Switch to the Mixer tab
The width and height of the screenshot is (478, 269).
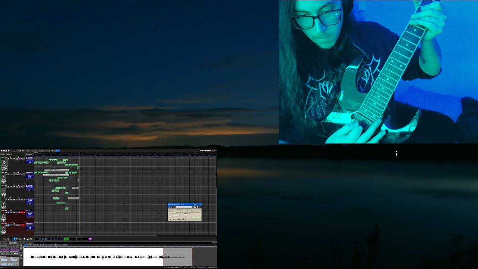[21, 243]
